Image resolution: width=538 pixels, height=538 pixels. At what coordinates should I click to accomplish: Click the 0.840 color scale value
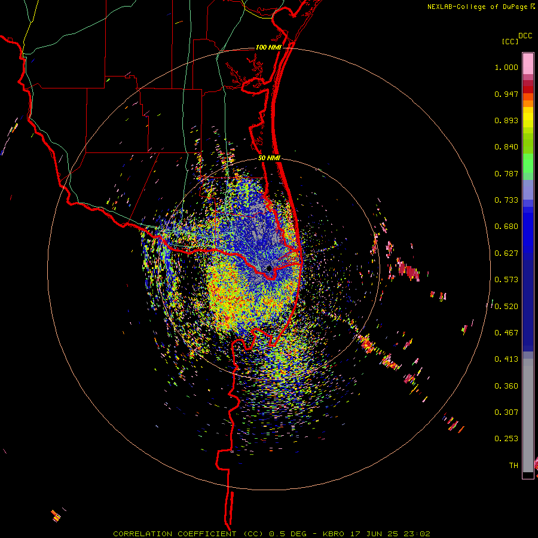[506, 147]
